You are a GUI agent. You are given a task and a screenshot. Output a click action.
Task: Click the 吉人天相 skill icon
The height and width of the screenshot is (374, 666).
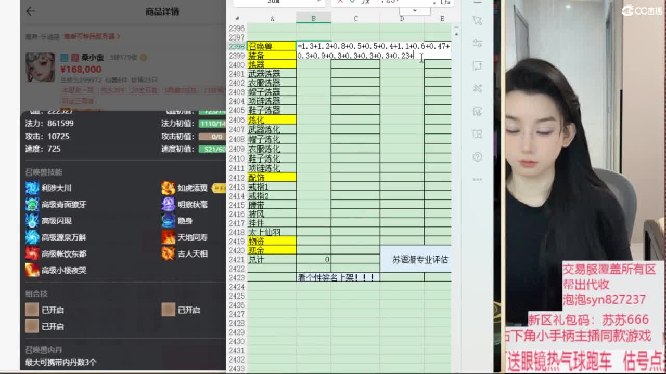[168, 253]
